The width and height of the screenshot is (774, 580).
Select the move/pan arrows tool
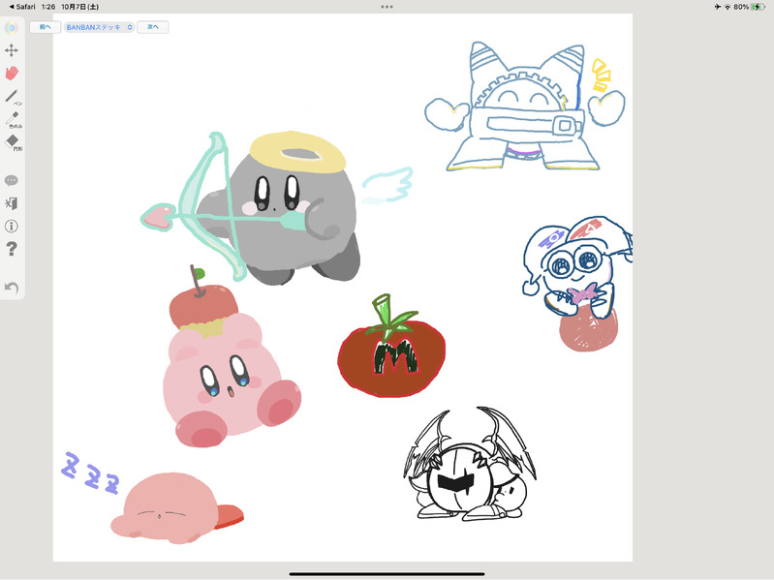point(12,50)
